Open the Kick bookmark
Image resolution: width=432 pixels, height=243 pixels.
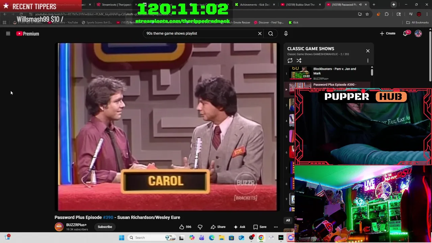pyautogui.click(x=293, y=23)
